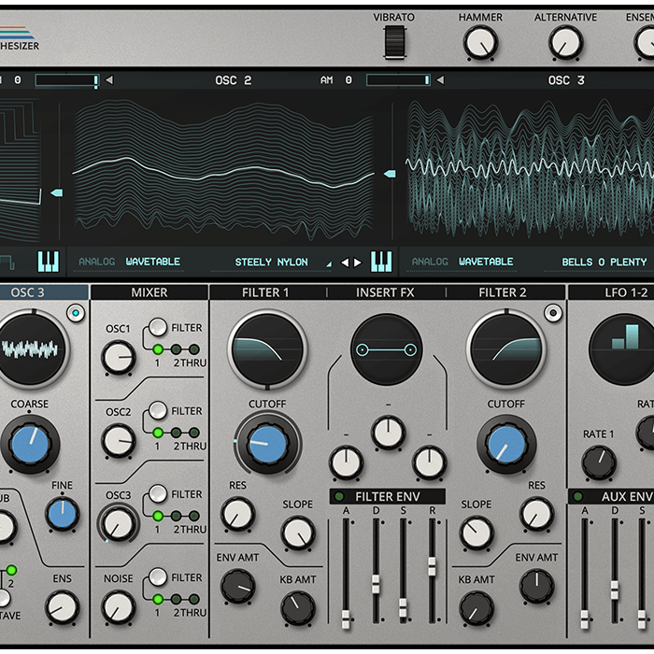654x654 pixels.
Task: Click the Filter 1 ENV AMT knob
Action: tap(237, 587)
